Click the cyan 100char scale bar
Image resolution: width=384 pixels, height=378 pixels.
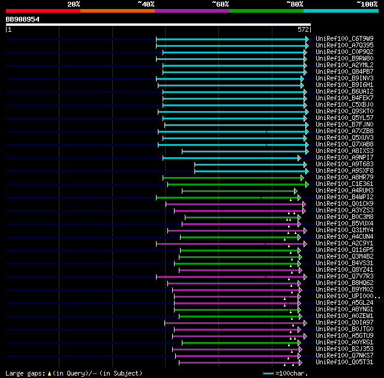[x=268, y=374]
